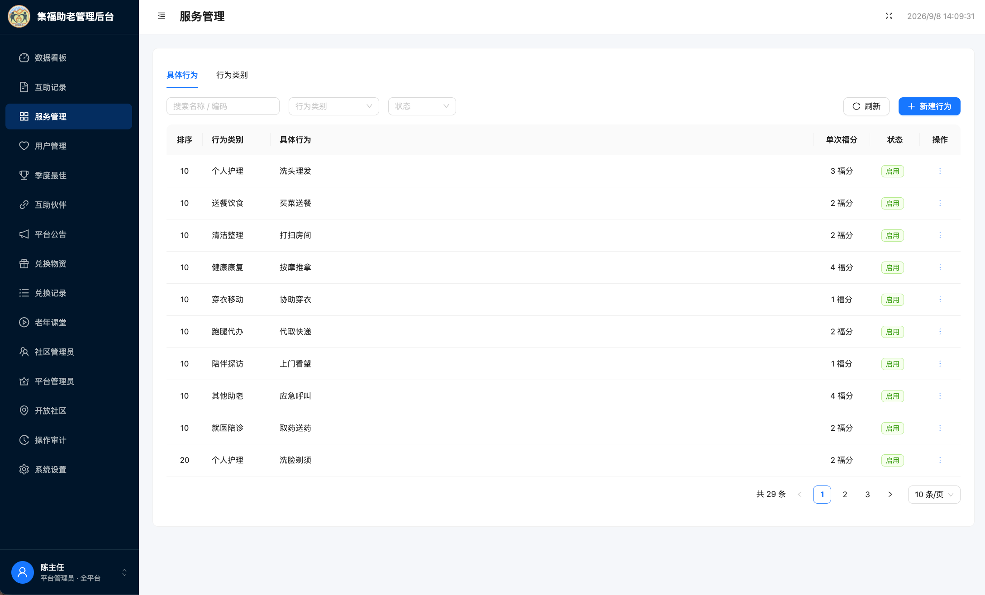Open actions menu for 代取快递 row
The height and width of the screenshot is (595, 985).
click(x=940, y=332)
